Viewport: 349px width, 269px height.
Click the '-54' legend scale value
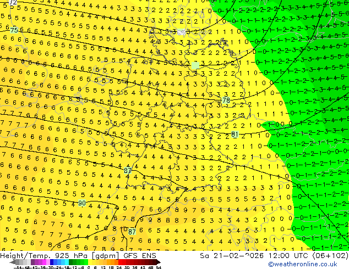(18, 267)
